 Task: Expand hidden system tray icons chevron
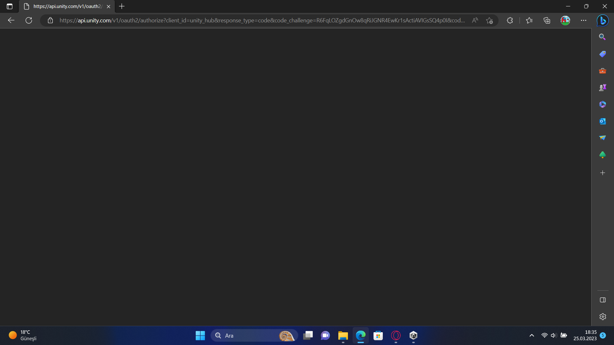click(x=531, y=335)
